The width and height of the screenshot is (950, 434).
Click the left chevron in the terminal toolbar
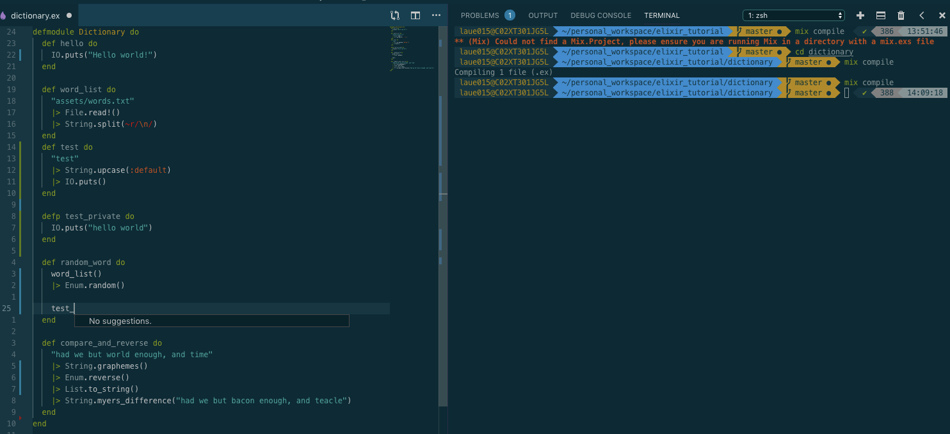point(922,15)
